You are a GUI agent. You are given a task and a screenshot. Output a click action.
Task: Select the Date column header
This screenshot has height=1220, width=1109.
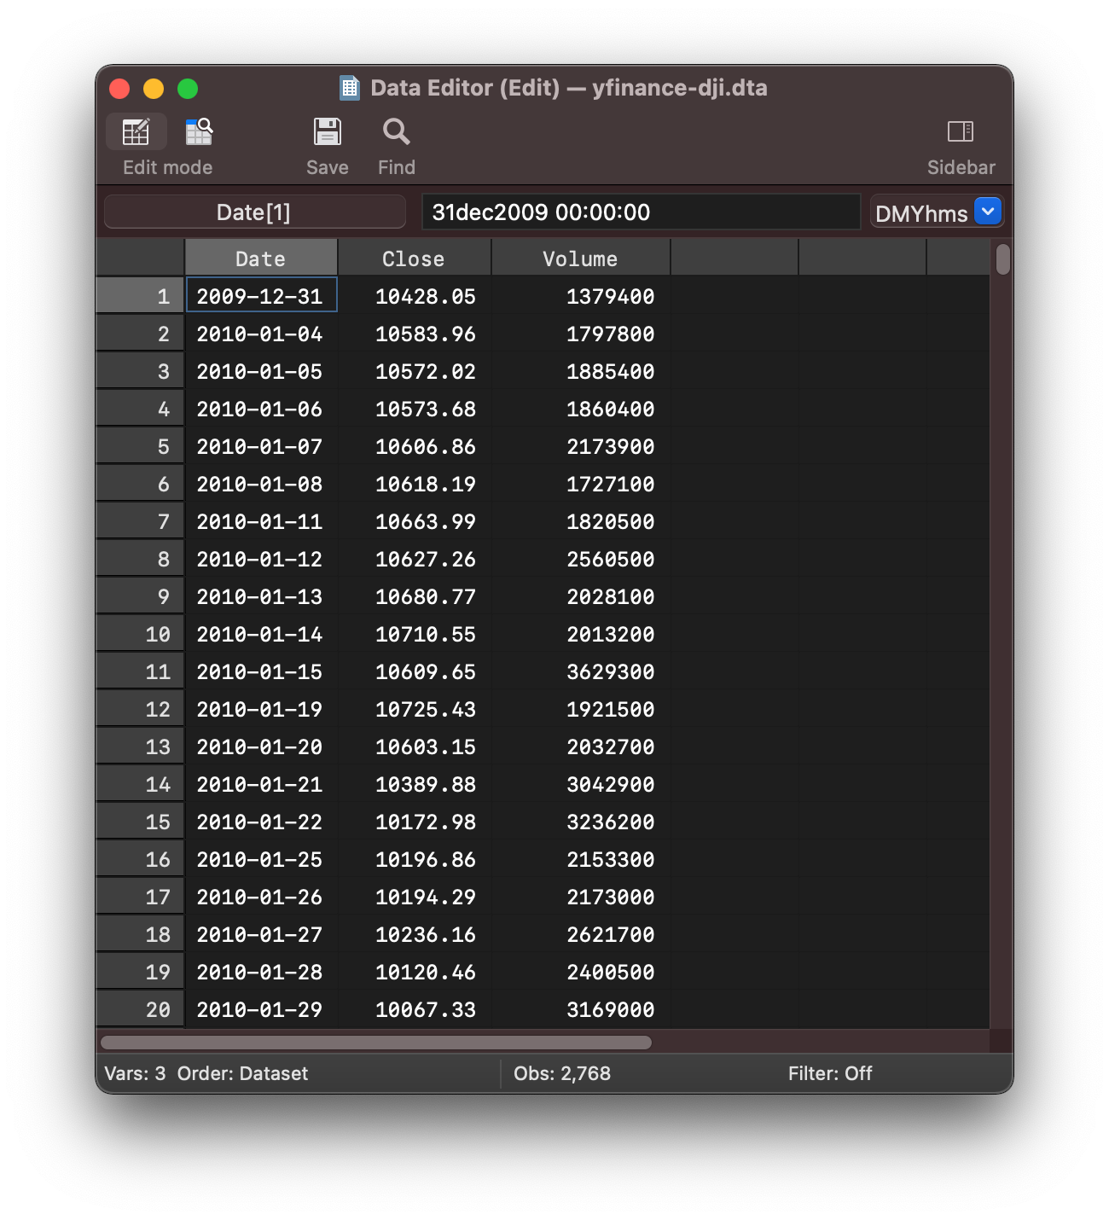coord(261,258)
